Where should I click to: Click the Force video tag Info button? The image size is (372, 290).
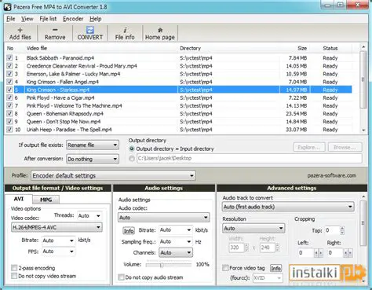coord(275,268)
